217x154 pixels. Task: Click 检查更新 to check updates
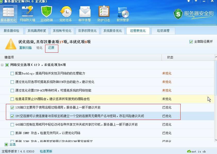(46, 151)
